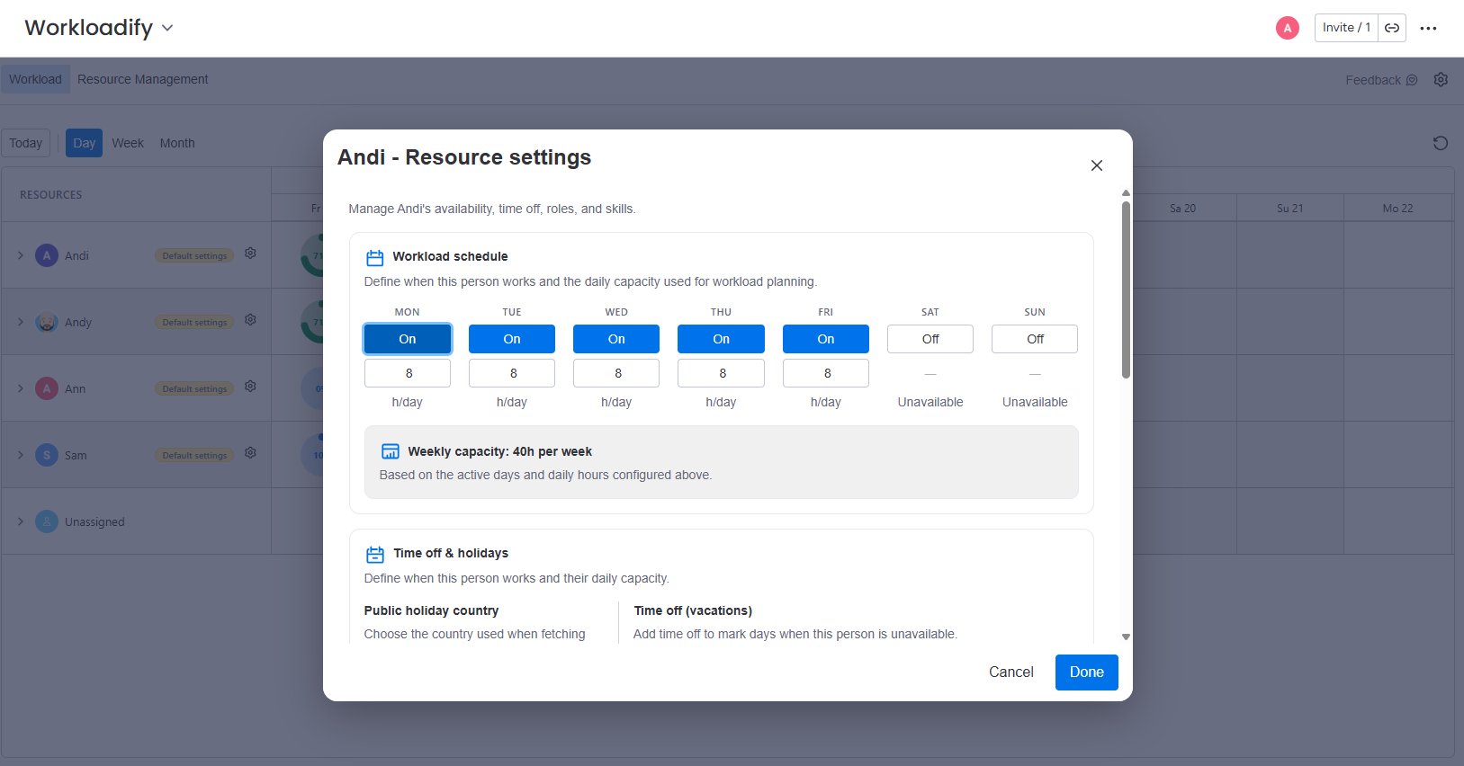This screenshot has width=1464, height=766.
Task: Copy the invite link icon
Action: (x=1392, y=28)
